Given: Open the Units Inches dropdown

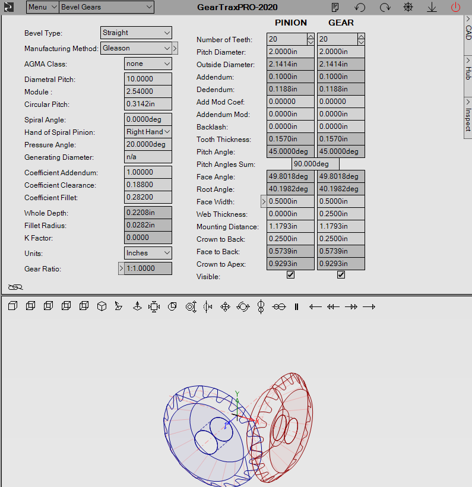Looking at the screenshot, I should (x=148, y=253).
